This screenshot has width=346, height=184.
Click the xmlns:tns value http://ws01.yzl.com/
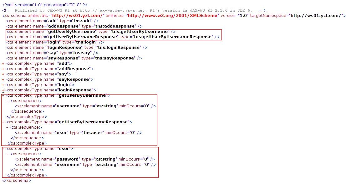tap(78, 16)
